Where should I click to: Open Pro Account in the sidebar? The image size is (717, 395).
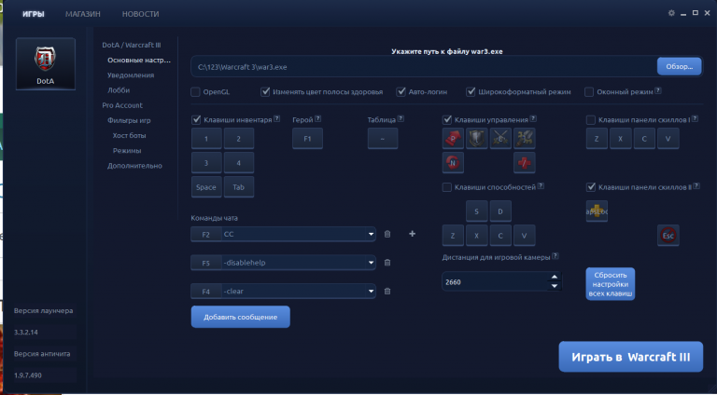pos(122,105)
